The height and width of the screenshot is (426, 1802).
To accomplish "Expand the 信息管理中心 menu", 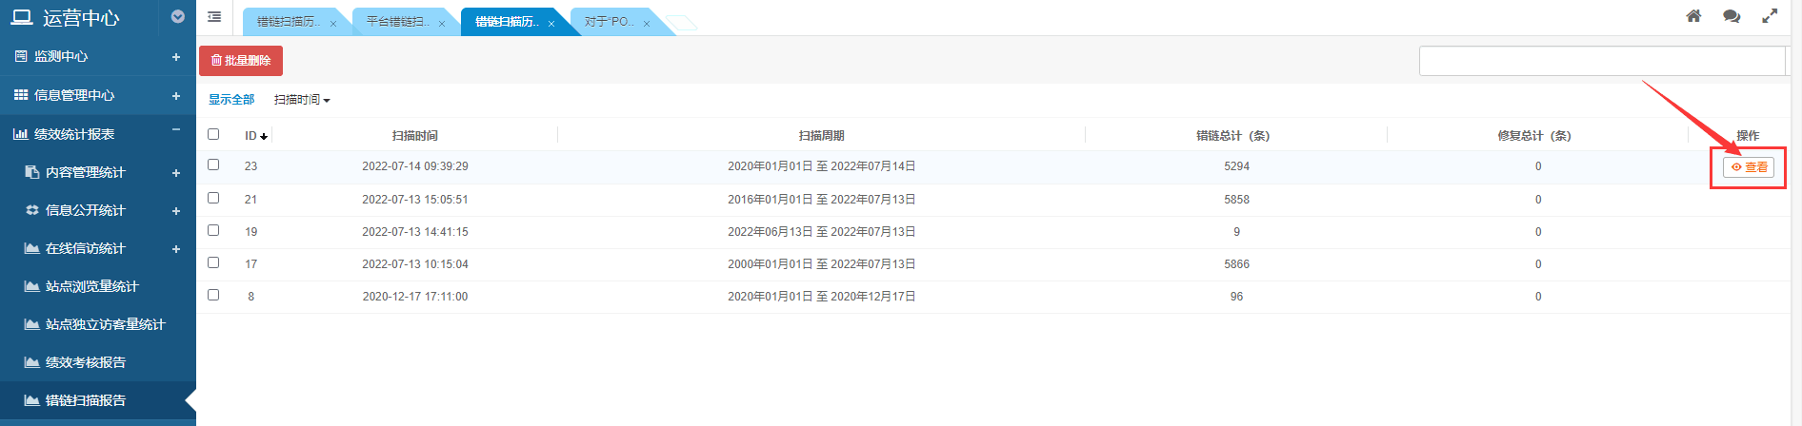I will (175, 96).
